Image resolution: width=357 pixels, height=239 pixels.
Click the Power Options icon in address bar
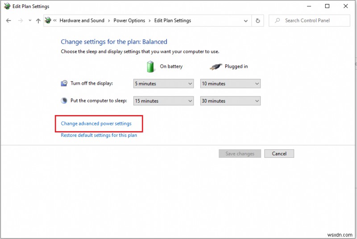pyautogui.click(x=48, y=21)
